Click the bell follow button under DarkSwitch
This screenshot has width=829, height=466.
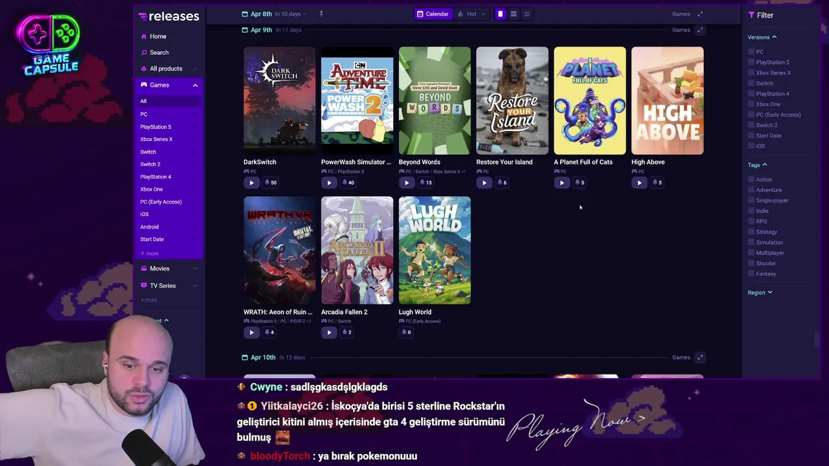click(x=270, y=183)
